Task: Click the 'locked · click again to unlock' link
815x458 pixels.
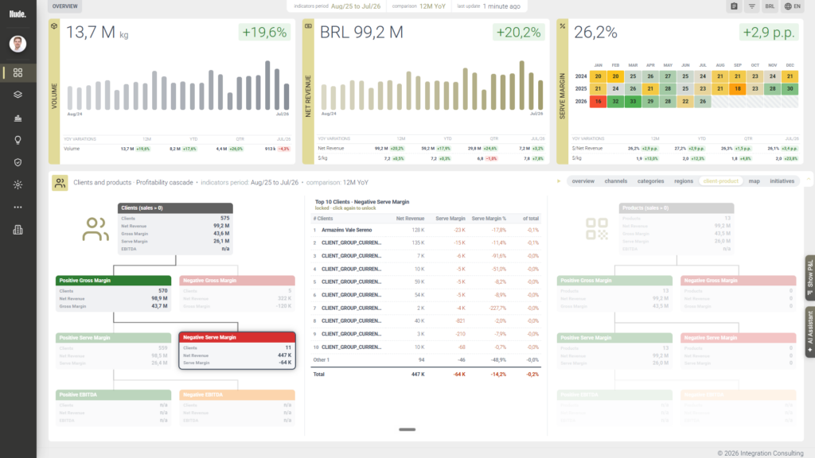Action: tap(345, 208)
